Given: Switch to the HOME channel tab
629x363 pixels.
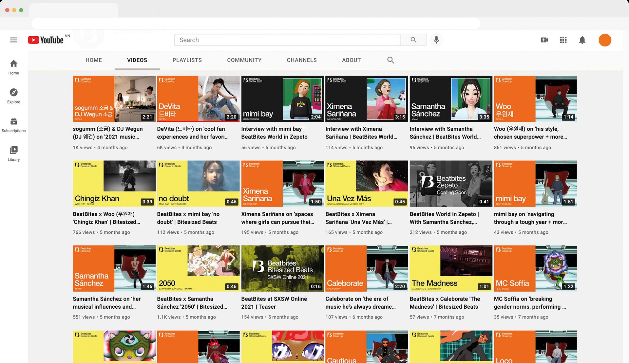Looking at the screenshot, I should click(94, 60).
